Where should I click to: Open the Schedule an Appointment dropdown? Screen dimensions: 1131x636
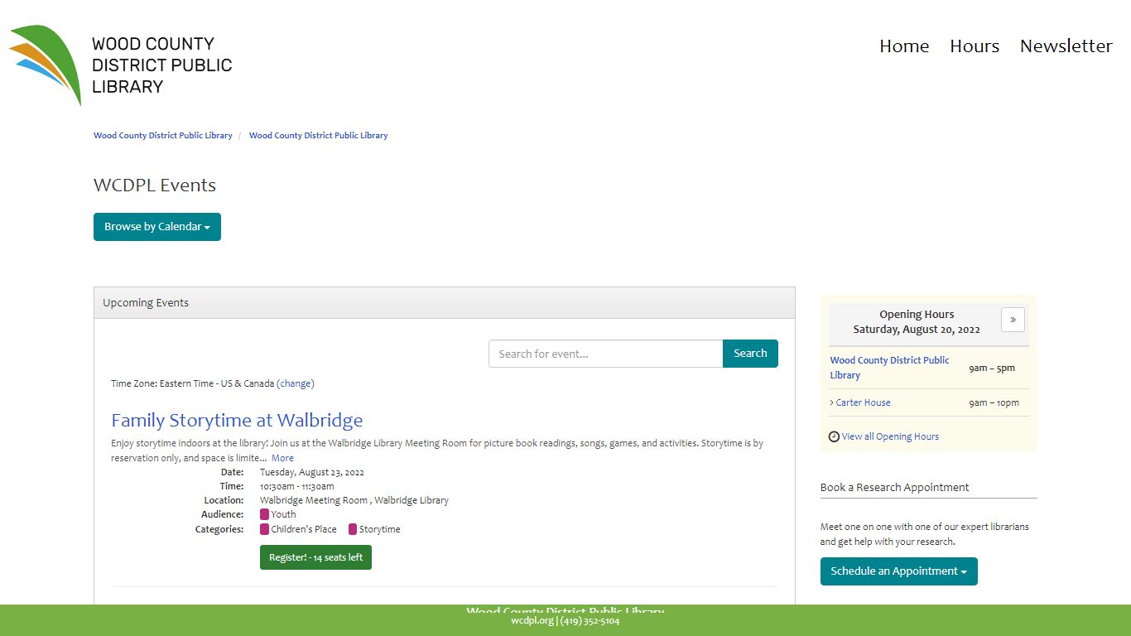tap(899, 571)
